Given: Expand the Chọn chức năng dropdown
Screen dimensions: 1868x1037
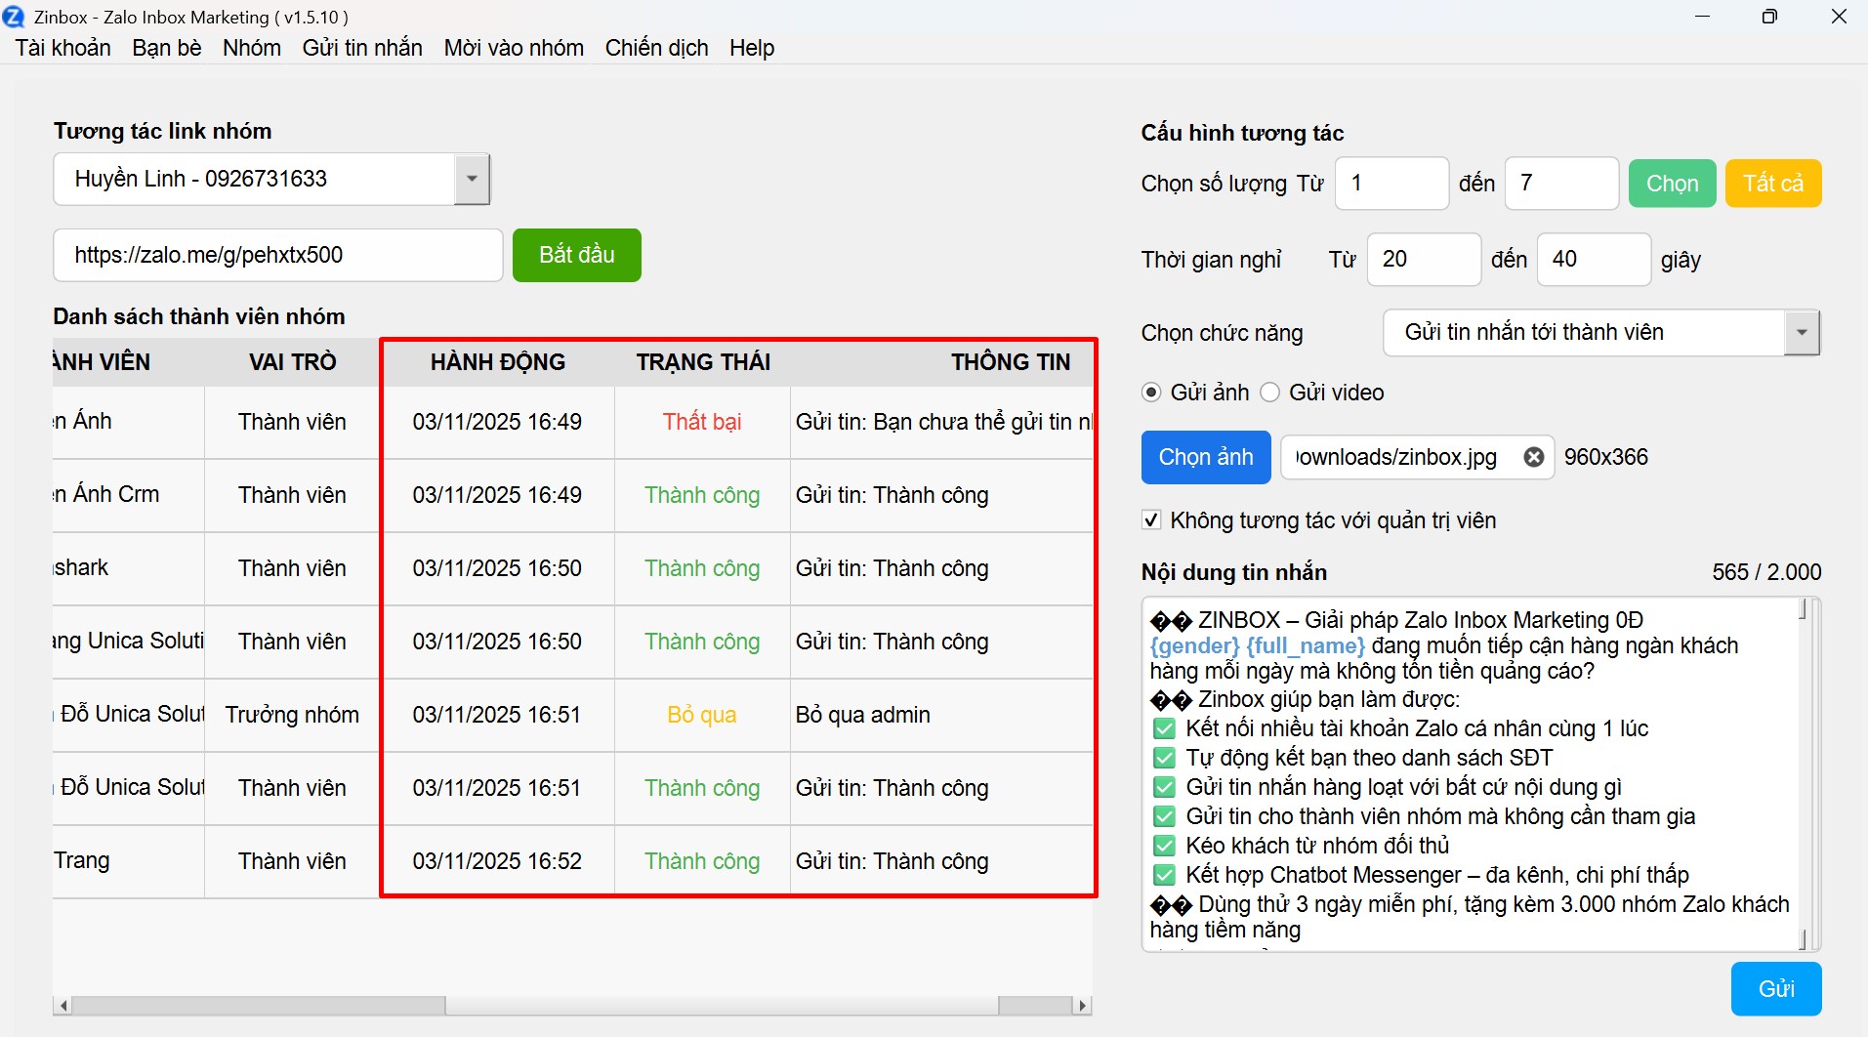Looking at the screenshot, I should tap(1802, 333).
